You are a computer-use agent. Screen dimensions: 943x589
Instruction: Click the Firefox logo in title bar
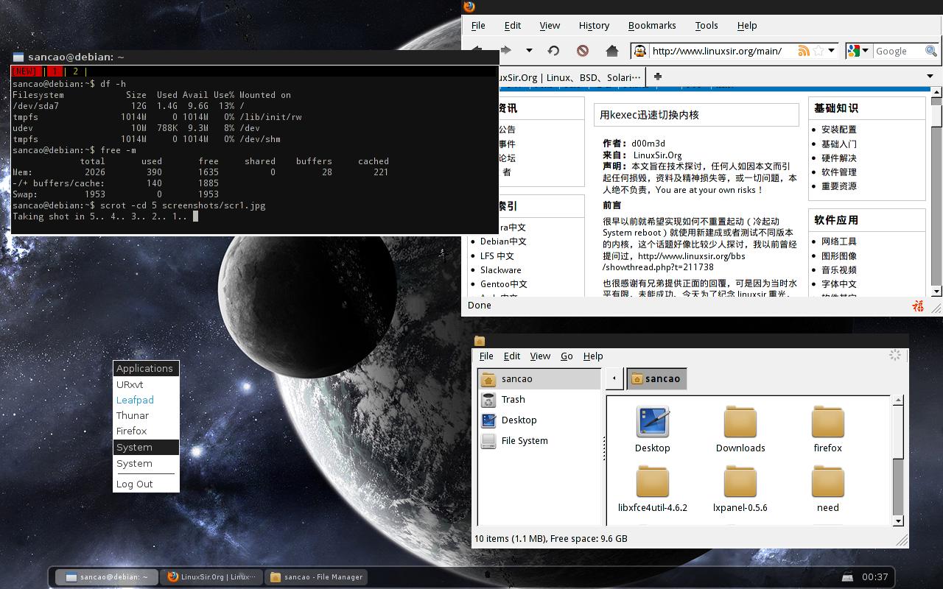(469, 7)
